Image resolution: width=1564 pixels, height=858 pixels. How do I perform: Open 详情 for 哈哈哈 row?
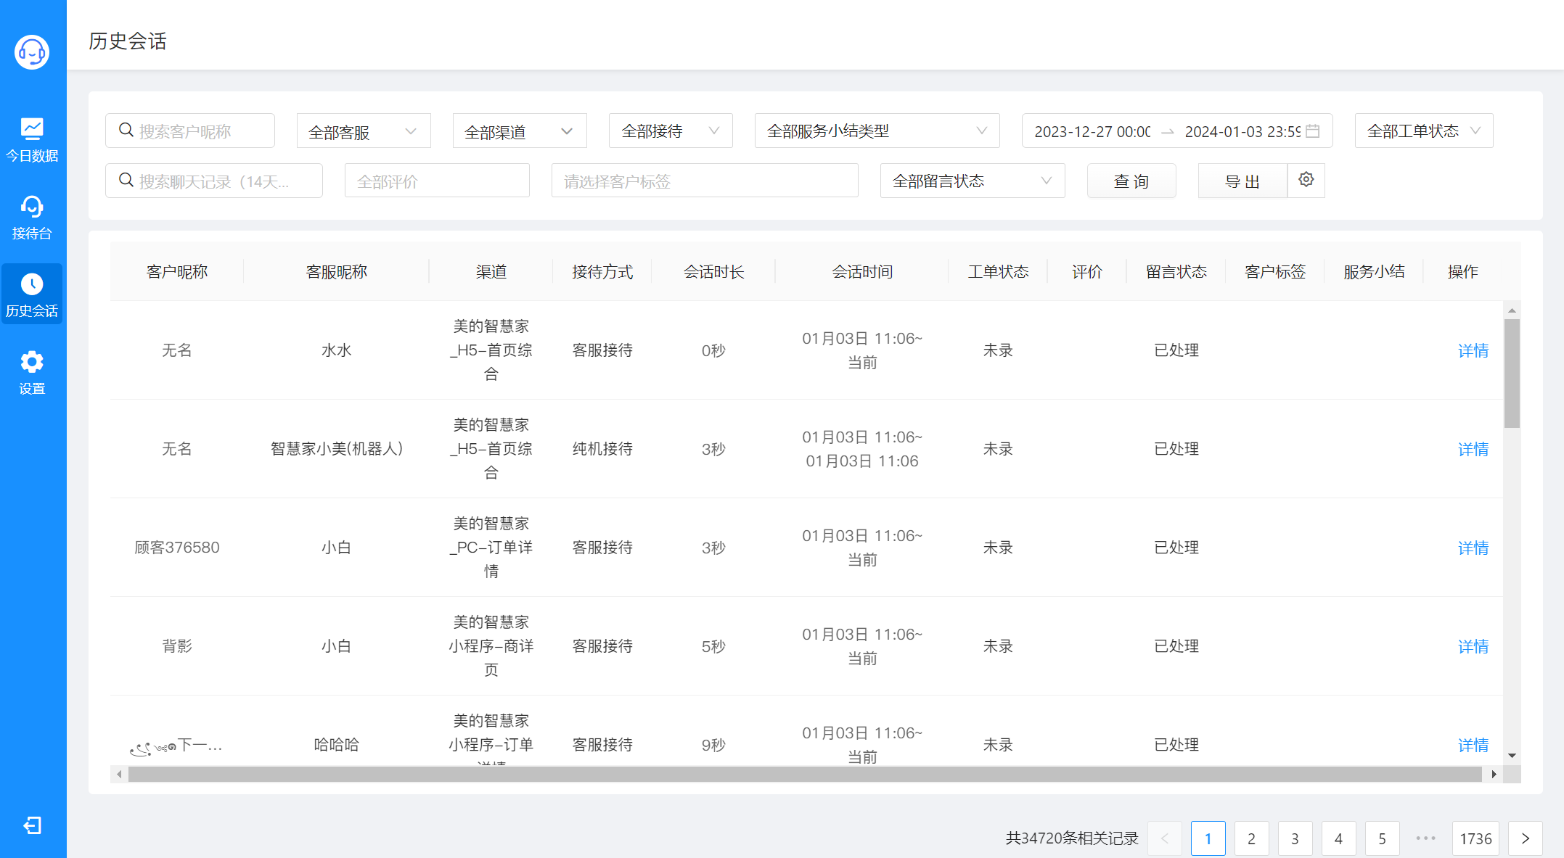tap(1473, 745)
